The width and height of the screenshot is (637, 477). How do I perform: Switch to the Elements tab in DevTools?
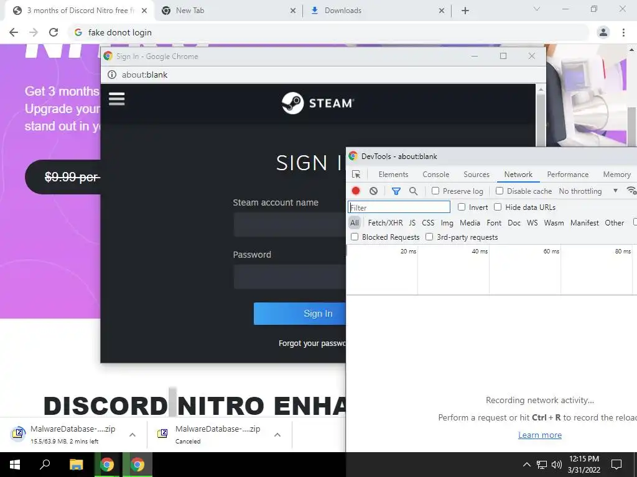click(x=393, y=175)
